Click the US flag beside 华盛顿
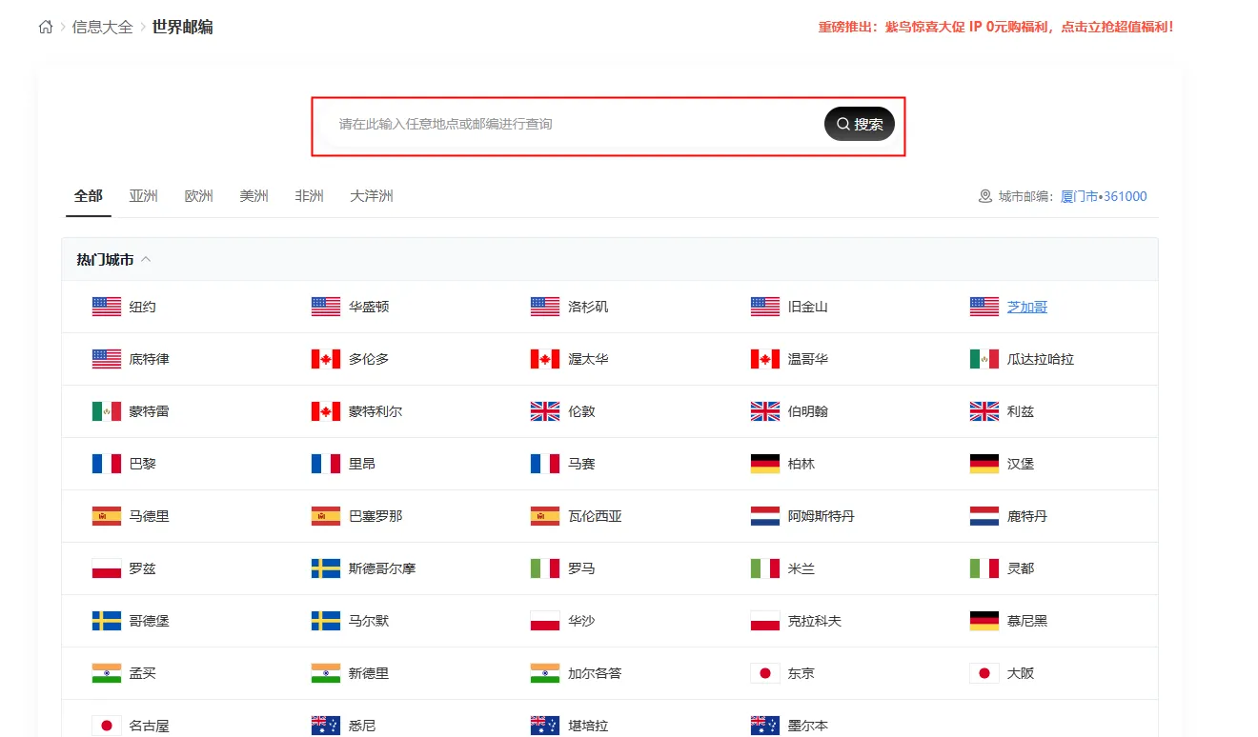The height and width of the screenshot is (737, 1258). pyautogui.click(x=326, y=307)
